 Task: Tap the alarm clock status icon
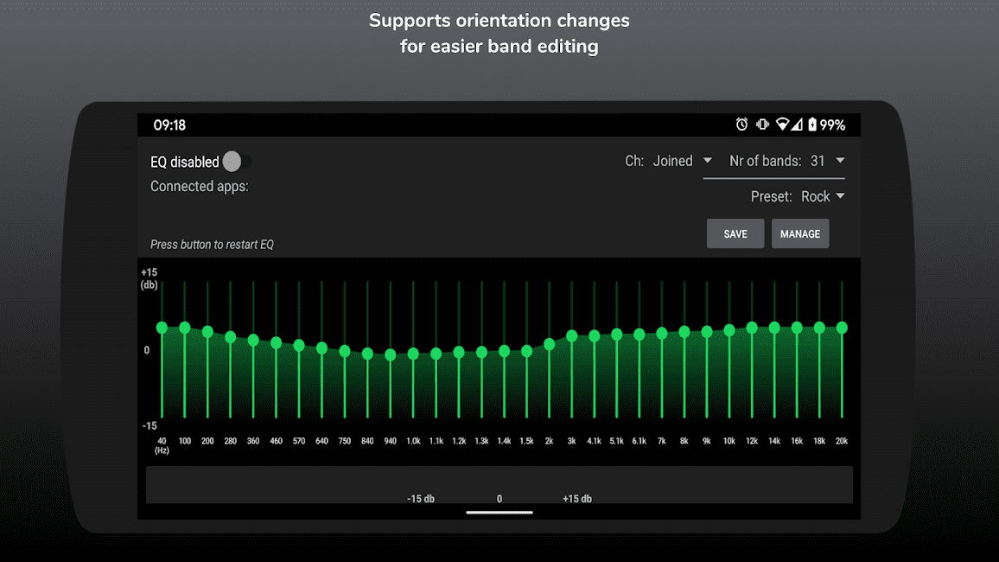coord(741,125)
